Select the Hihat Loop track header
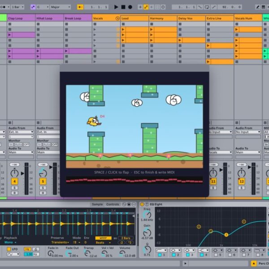Viewport: 269px width, 269px height. click(x=49, y=18)
